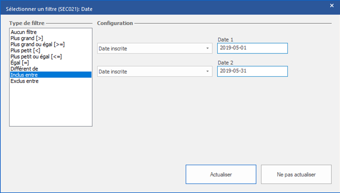
Task: Click 'Ne pas actualiser' button
Action: (x=296, y=175)
